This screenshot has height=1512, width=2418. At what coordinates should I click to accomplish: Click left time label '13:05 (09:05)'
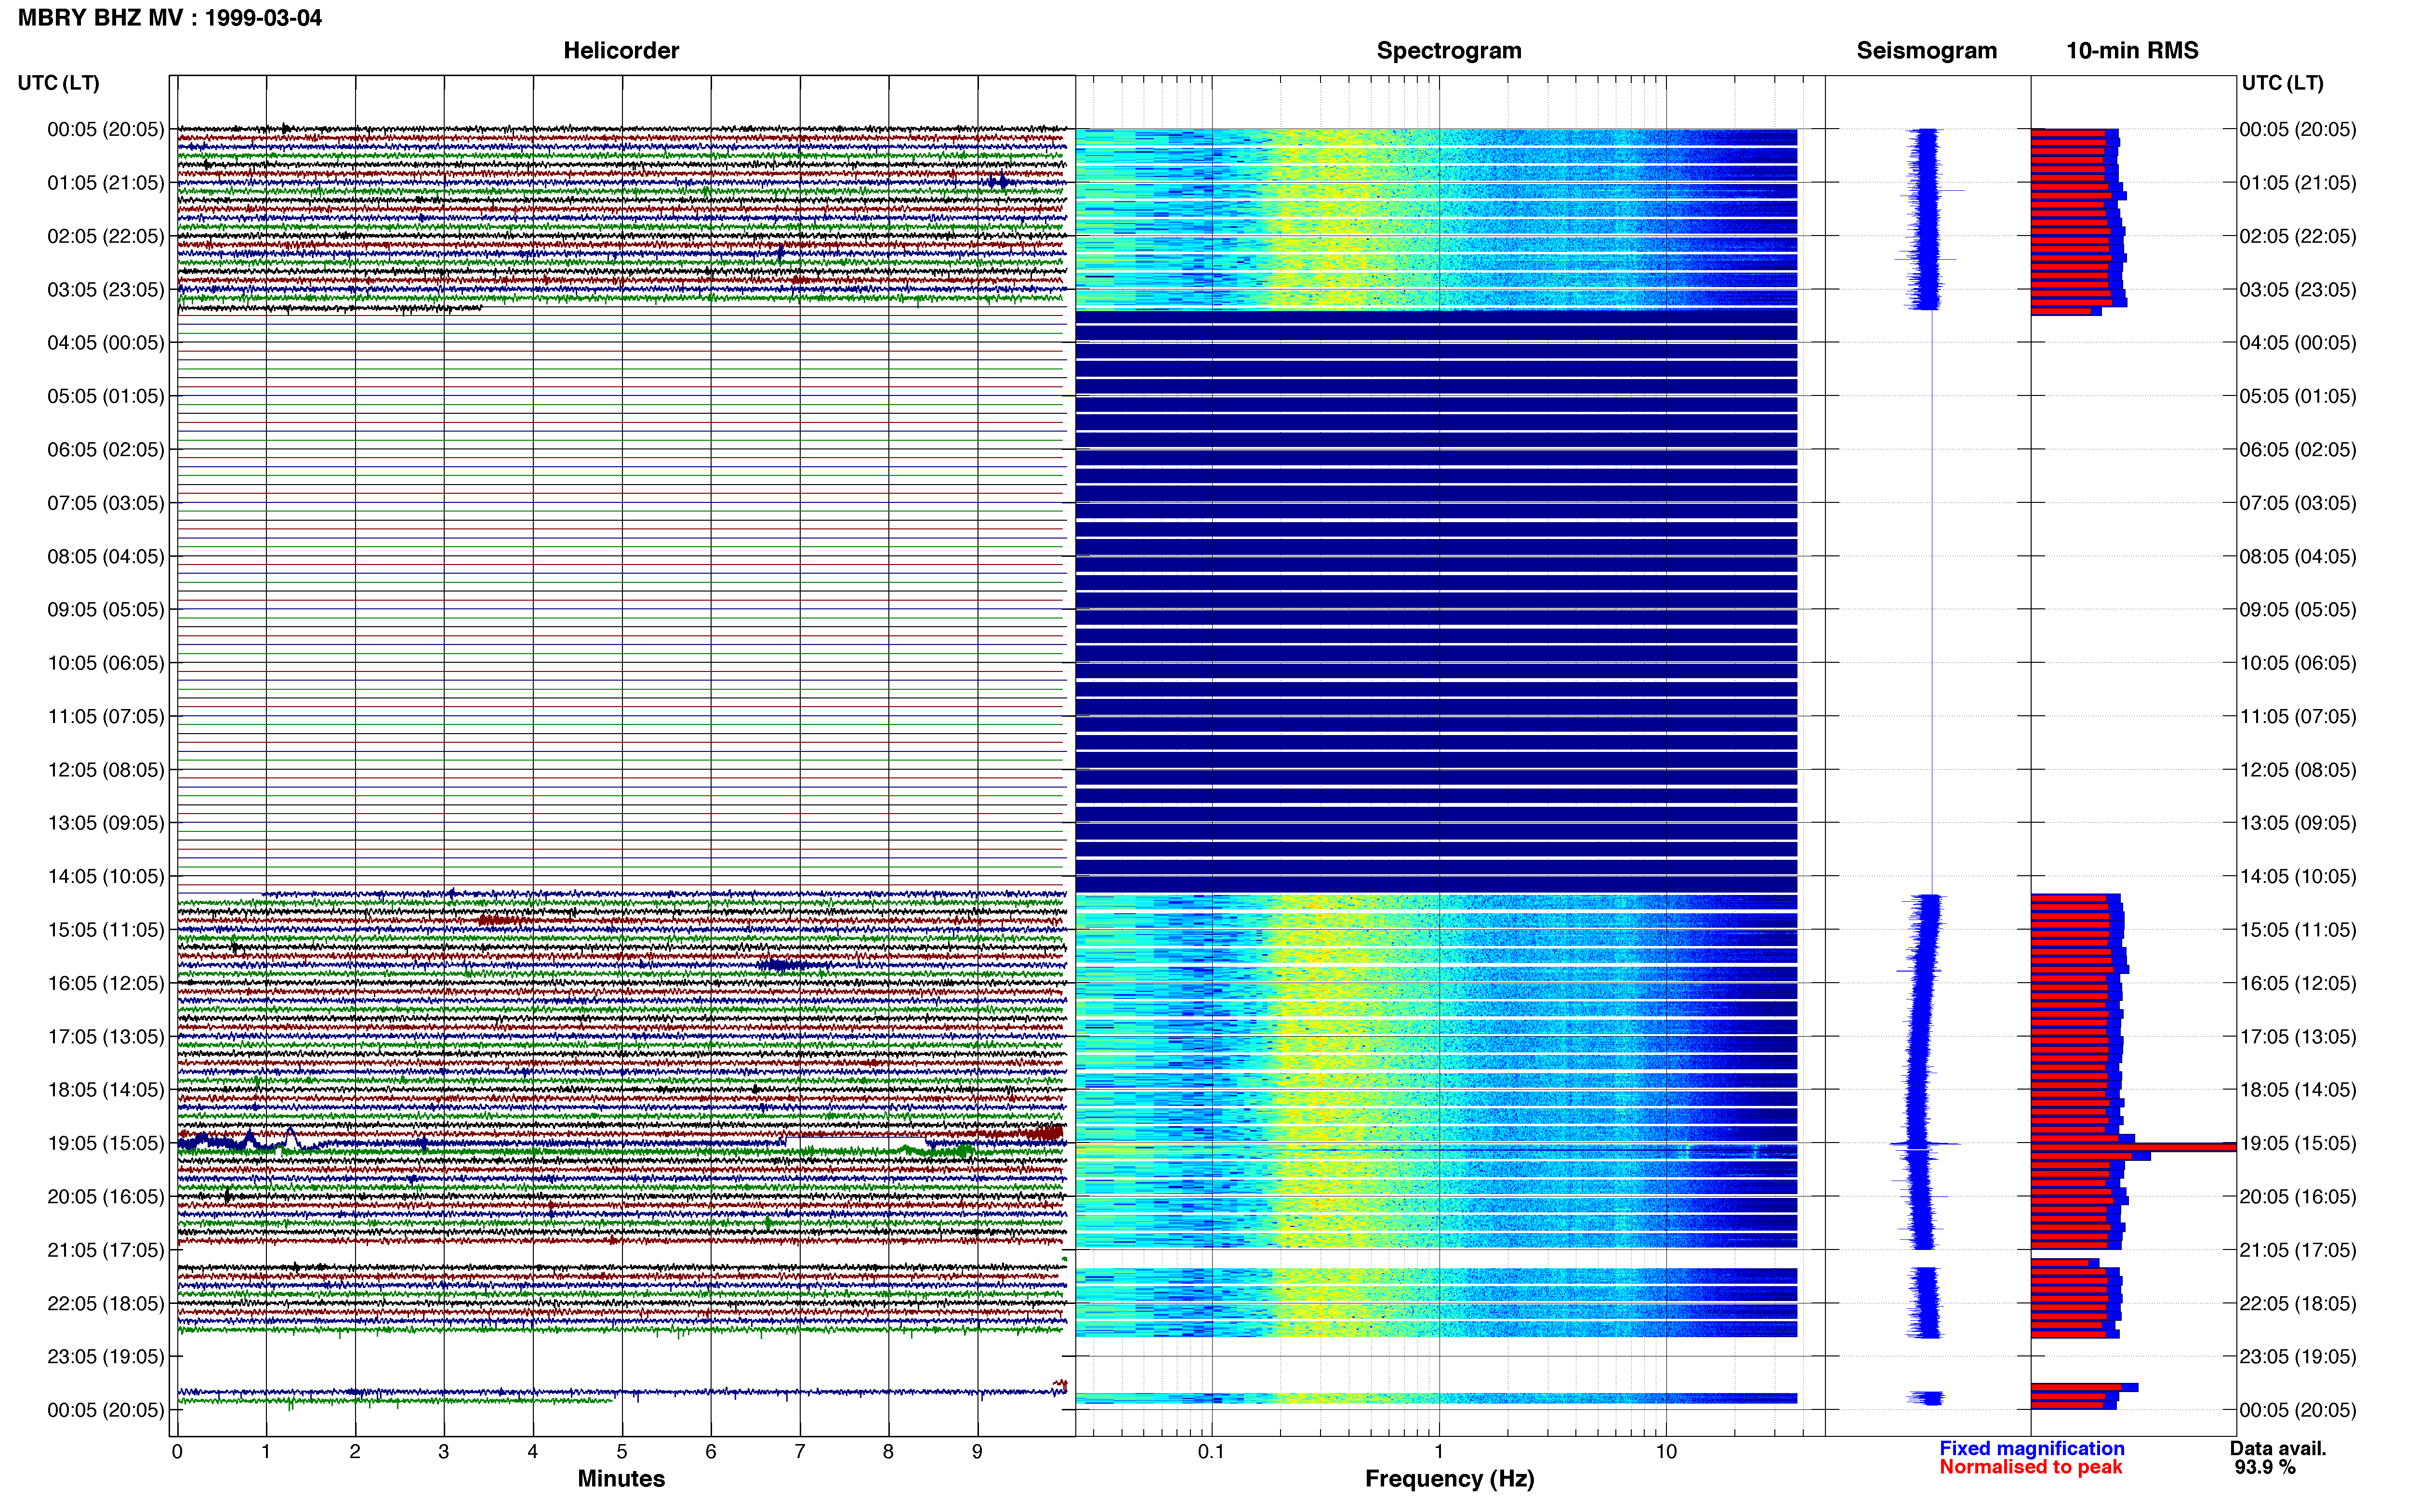106,823
